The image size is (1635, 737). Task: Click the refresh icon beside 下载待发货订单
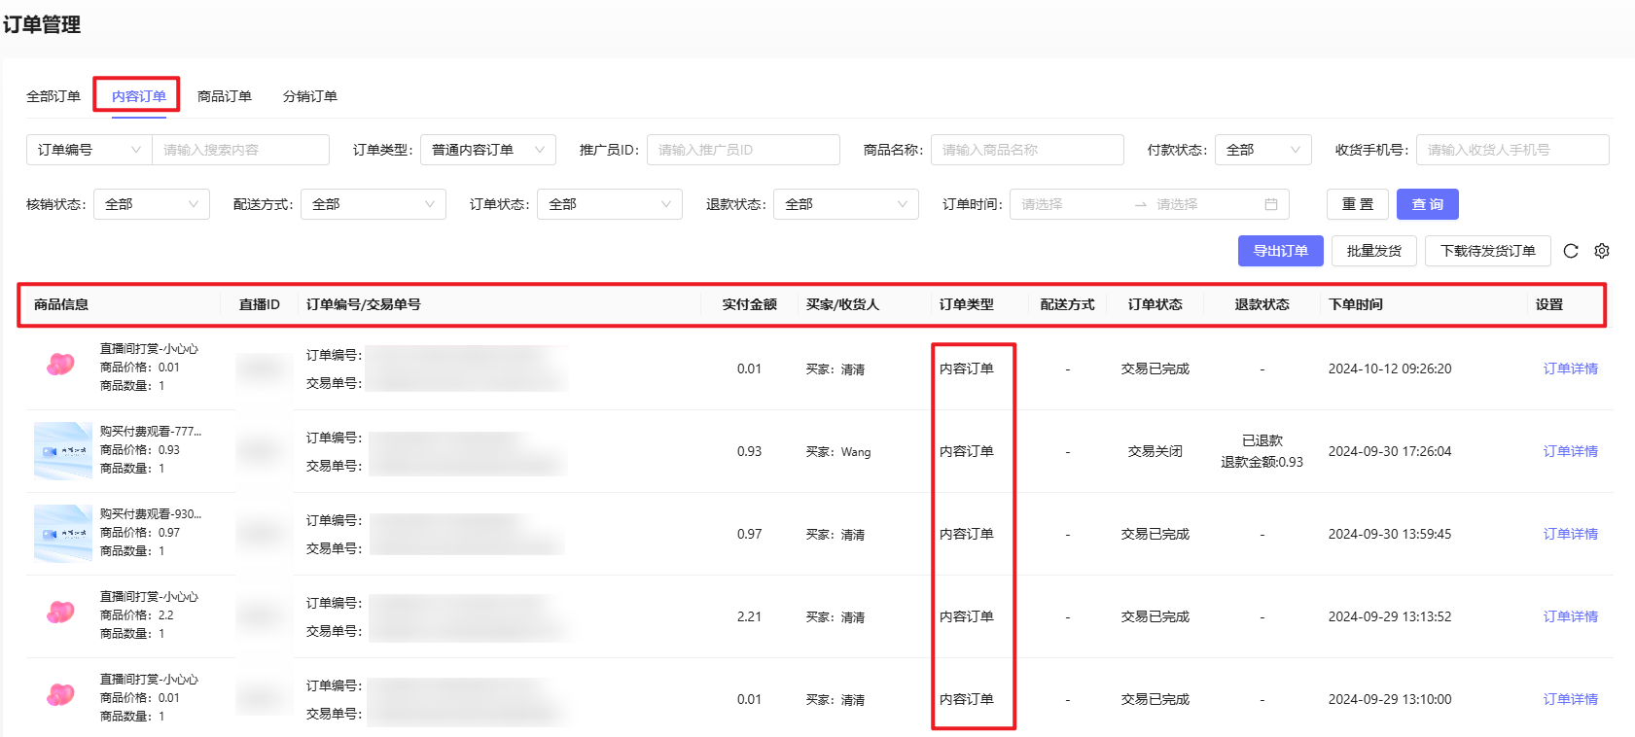click(x=1570, y=251)
